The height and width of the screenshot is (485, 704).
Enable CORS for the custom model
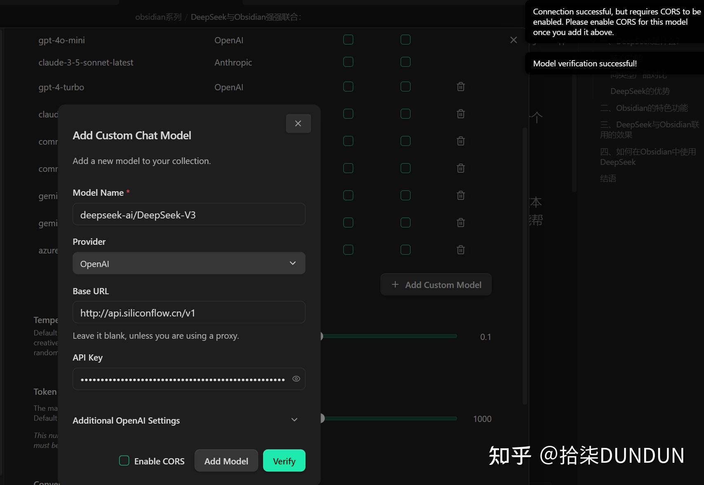click(x=124, y=461)
